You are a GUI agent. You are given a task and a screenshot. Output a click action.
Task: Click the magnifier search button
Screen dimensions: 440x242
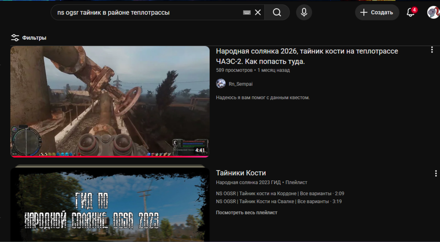tap(277, 12)
